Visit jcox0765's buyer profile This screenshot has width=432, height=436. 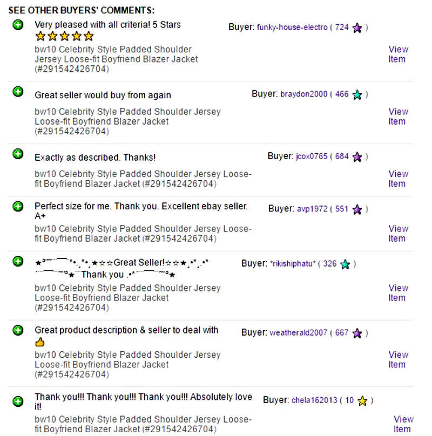click(312, 156)
